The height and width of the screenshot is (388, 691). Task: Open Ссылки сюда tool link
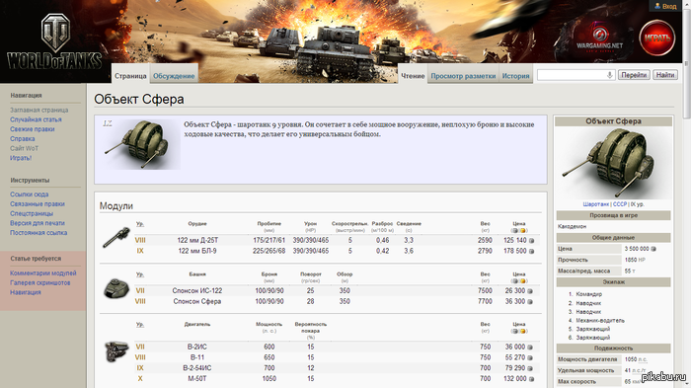[29, 194]
